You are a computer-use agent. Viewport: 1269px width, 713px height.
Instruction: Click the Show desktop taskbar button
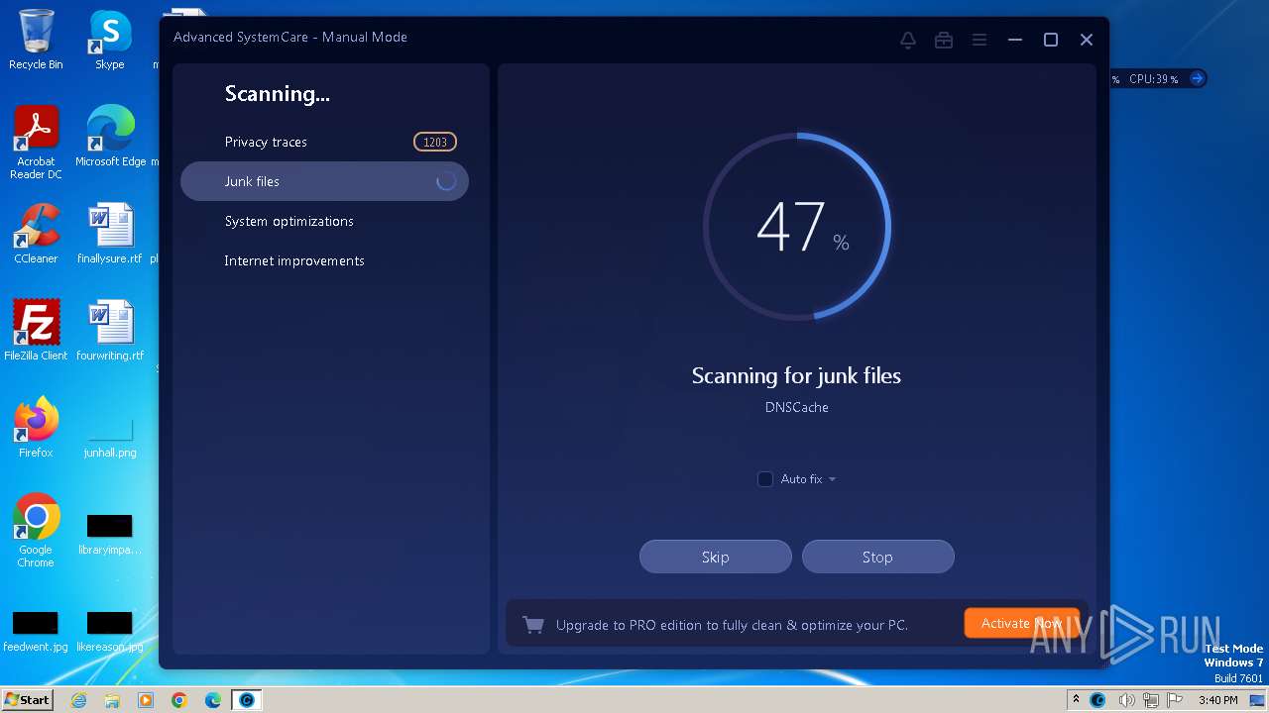[x=1258, y=700]
